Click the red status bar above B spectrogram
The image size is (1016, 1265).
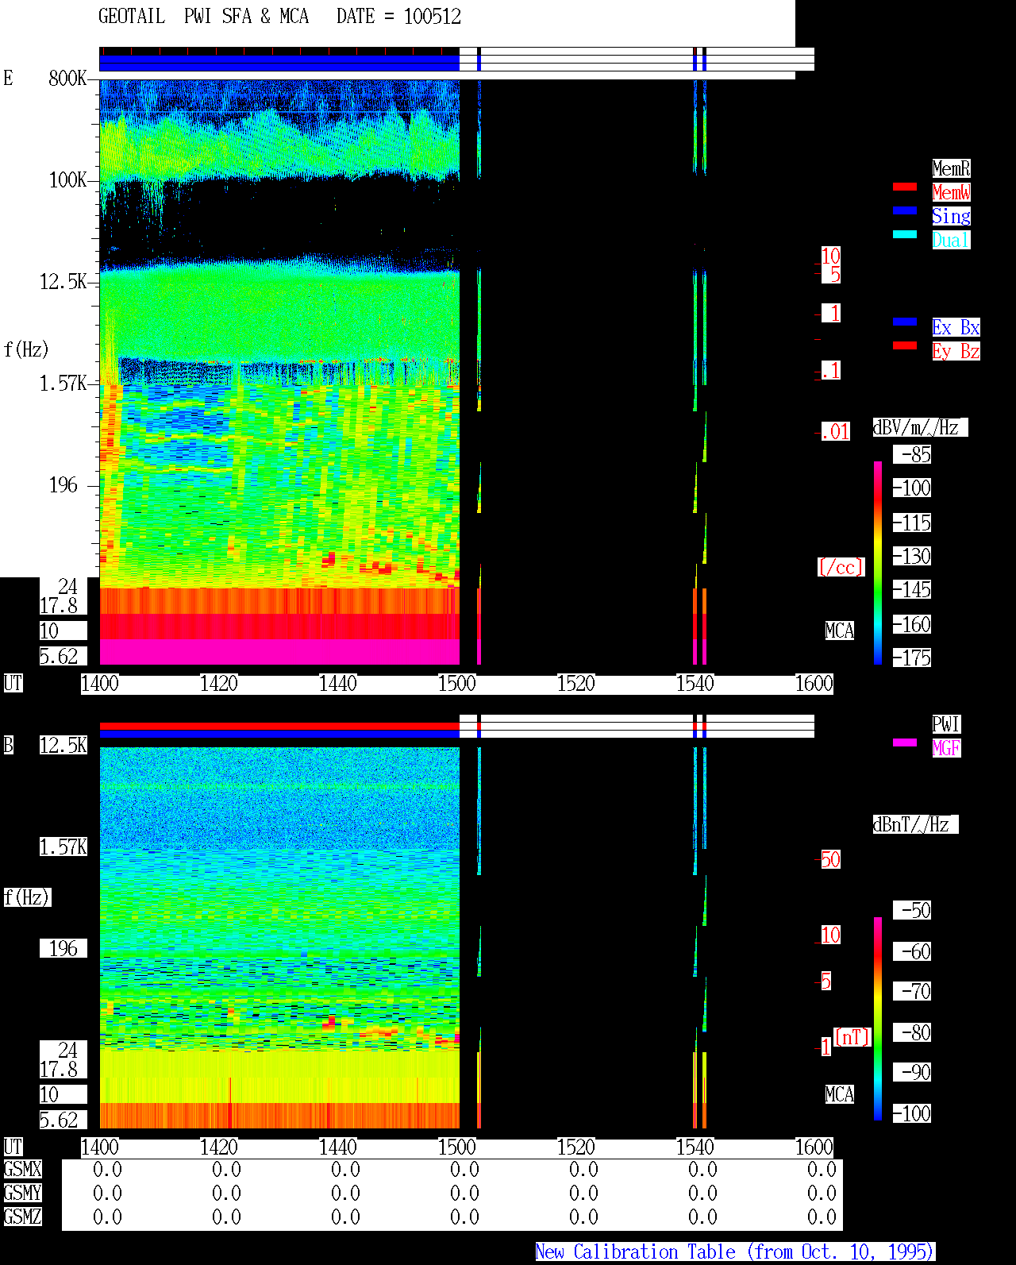[279, 726]
